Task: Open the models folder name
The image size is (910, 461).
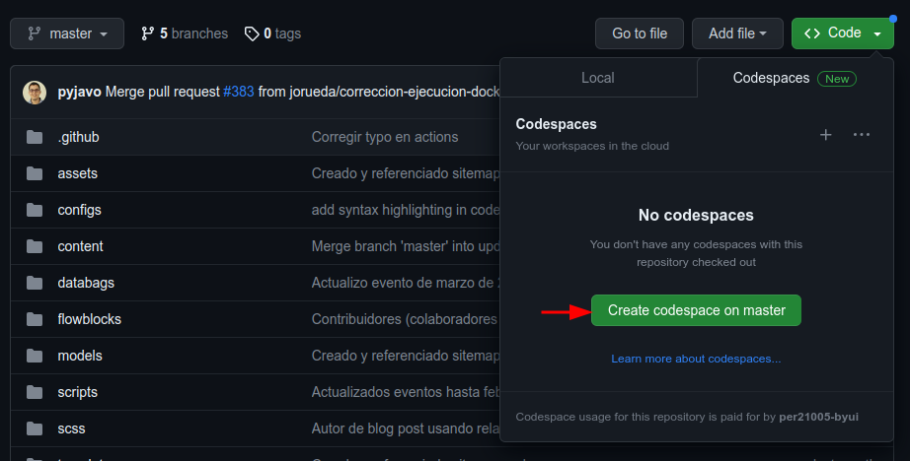Action: click(80, 357)
